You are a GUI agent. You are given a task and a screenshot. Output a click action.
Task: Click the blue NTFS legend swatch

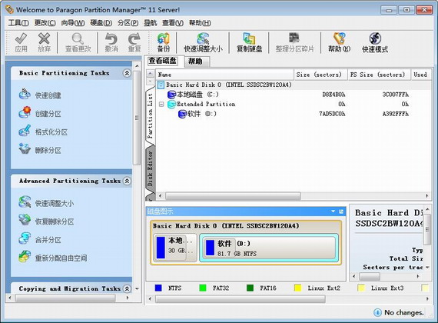tap(158, 288)
